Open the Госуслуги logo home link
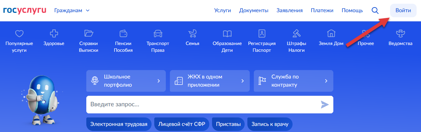Viewport: 421px width, 132px height. [24, 10]
